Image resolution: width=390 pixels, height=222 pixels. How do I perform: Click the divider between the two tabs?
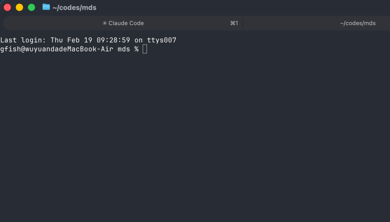[243, 23]
